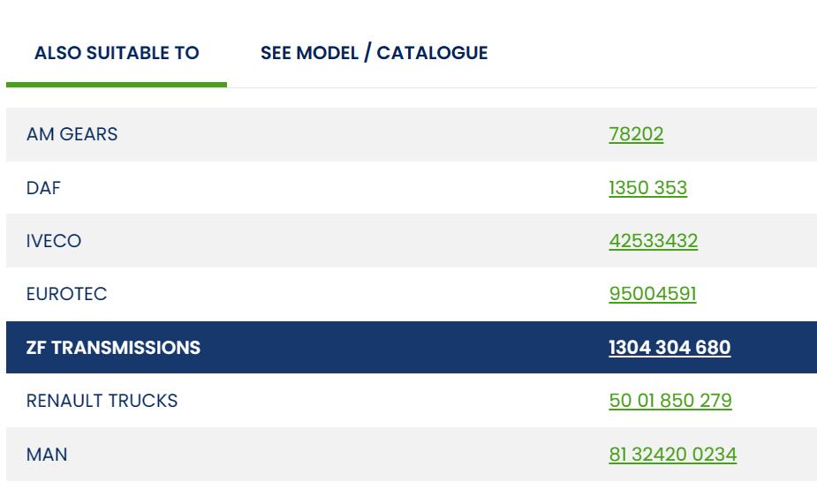817x489 pixels.
Task: Switch to the Also Suitable To tab
Action: 117,53
